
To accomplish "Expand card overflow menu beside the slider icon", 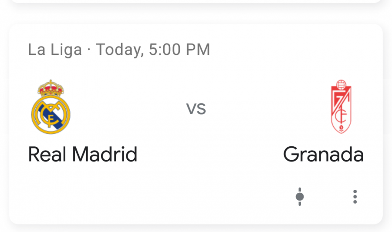I will click(x=355, y=197).
